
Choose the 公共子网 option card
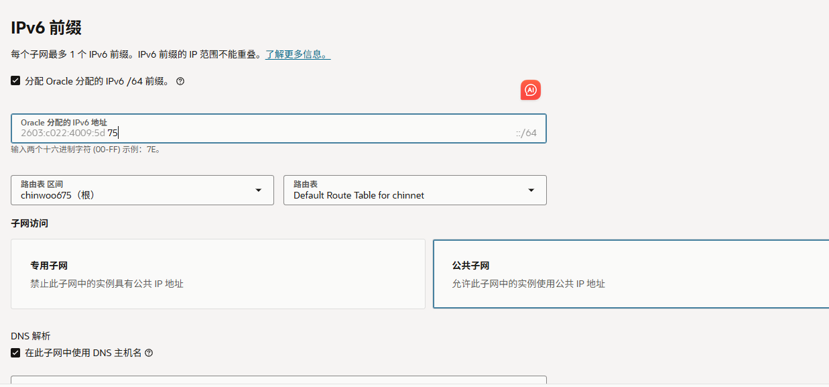pyautogui.click(x=630, y=274)
